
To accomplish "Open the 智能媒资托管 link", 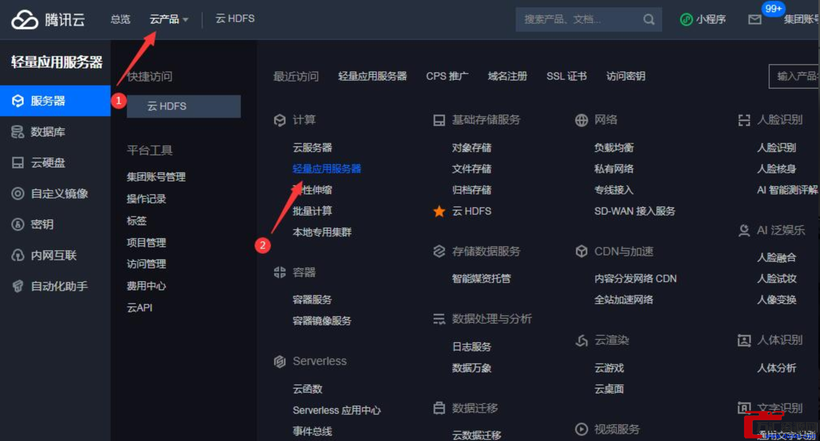I will point(481,278).
